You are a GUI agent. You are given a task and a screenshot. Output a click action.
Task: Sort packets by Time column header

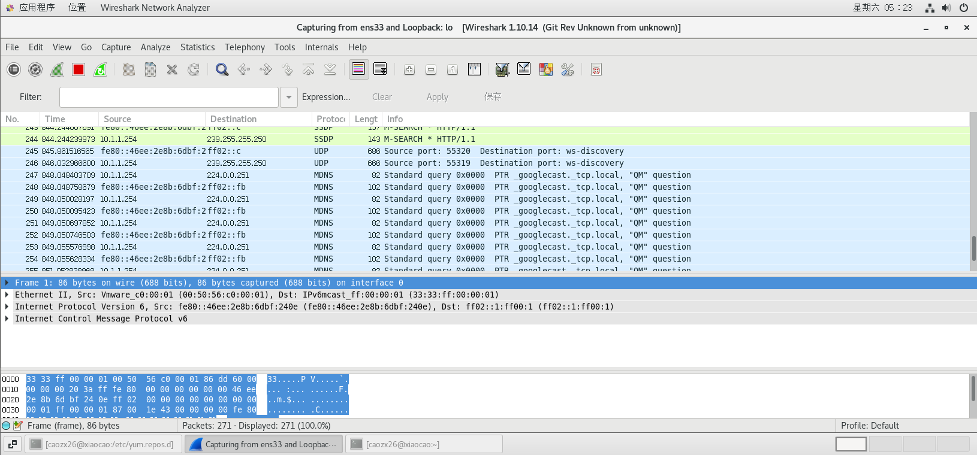(x=69, y=119)
